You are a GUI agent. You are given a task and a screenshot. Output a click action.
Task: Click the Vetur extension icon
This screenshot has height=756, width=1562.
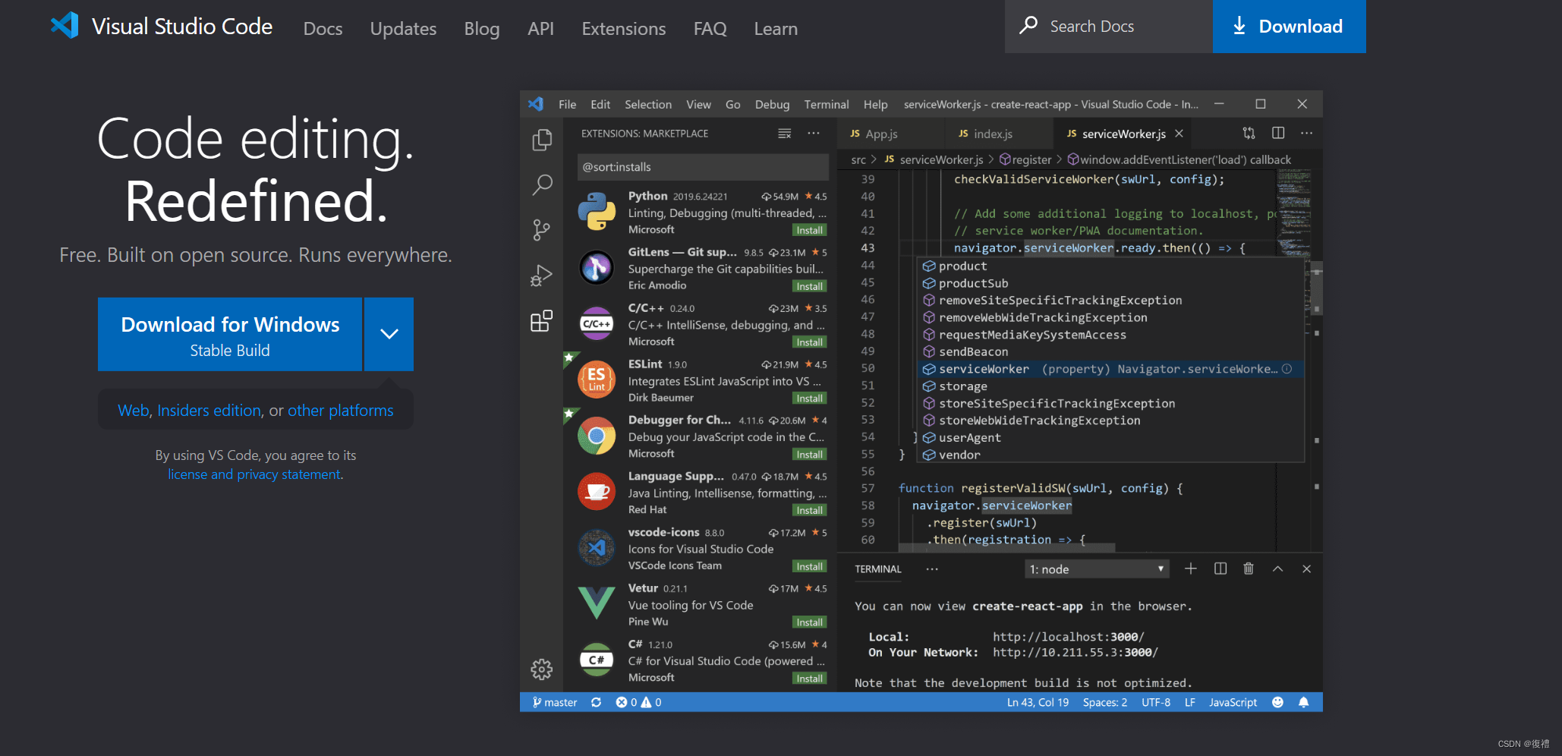point(597,603)
